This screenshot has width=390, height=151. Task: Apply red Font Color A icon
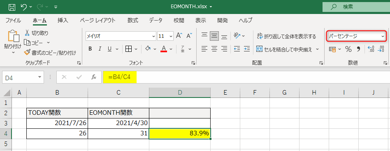click(x=164, y=49)
